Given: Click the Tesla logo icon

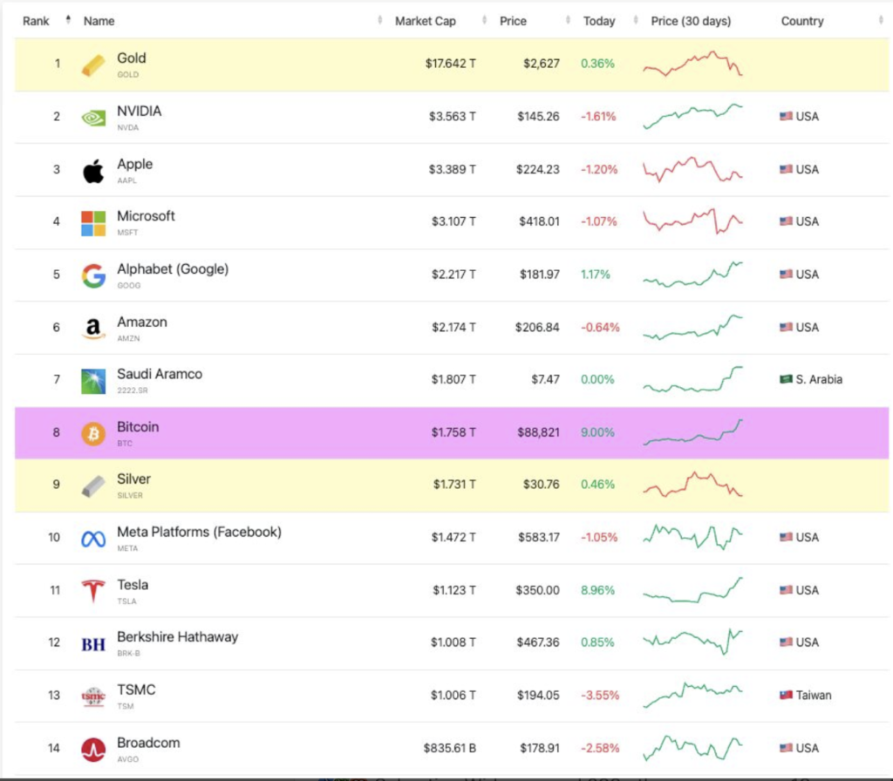Looking at the screenshot, I should (92, 591).
